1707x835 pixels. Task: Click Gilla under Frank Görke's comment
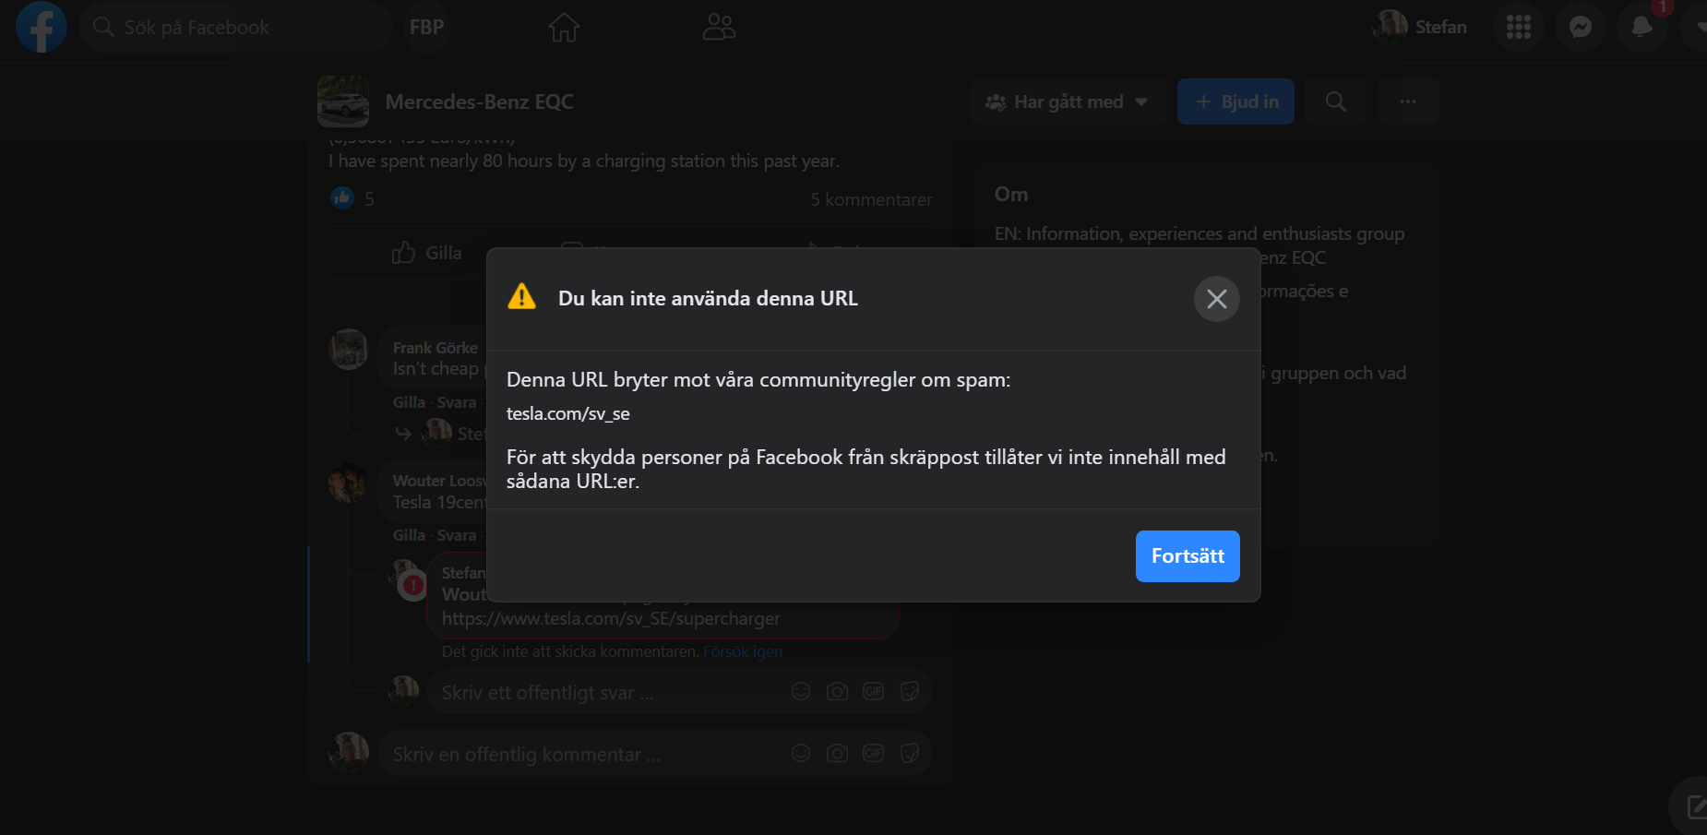tap(409, 402)
